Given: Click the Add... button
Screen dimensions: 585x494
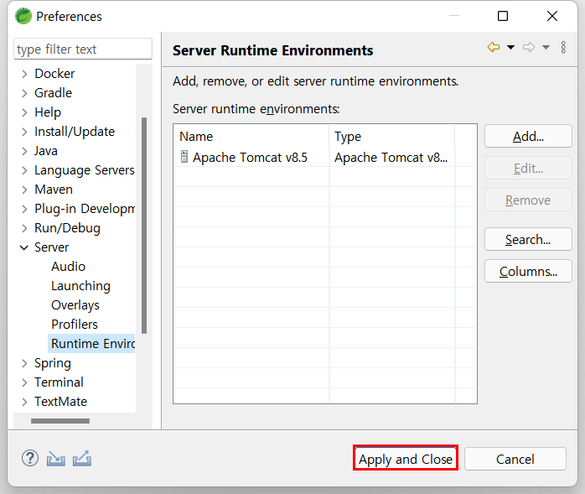Looking at the screenshot, I should tap(528, 136).
